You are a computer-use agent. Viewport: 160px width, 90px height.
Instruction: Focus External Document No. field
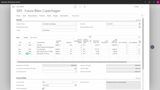[x=59, y=27]
